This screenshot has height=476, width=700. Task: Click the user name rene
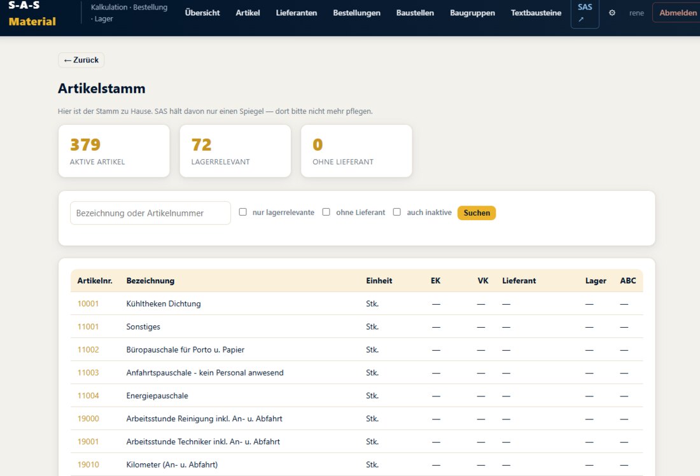636,13
